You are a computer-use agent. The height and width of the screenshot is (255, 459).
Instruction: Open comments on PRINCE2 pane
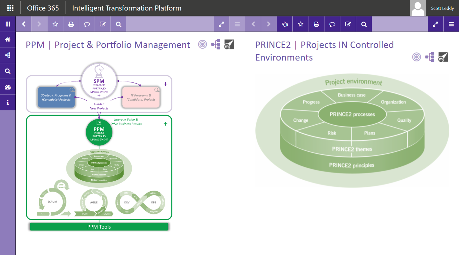click(332, 24)
